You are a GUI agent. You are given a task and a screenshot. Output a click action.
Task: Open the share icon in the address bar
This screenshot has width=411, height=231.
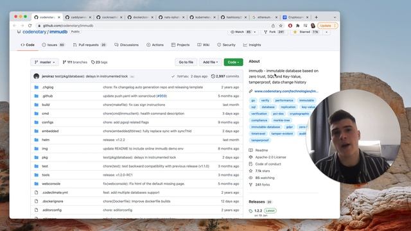[273, 26]
